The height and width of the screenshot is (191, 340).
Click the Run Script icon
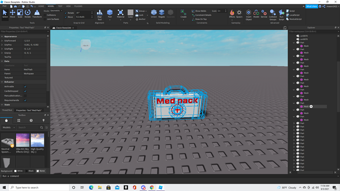coord(281,15)
